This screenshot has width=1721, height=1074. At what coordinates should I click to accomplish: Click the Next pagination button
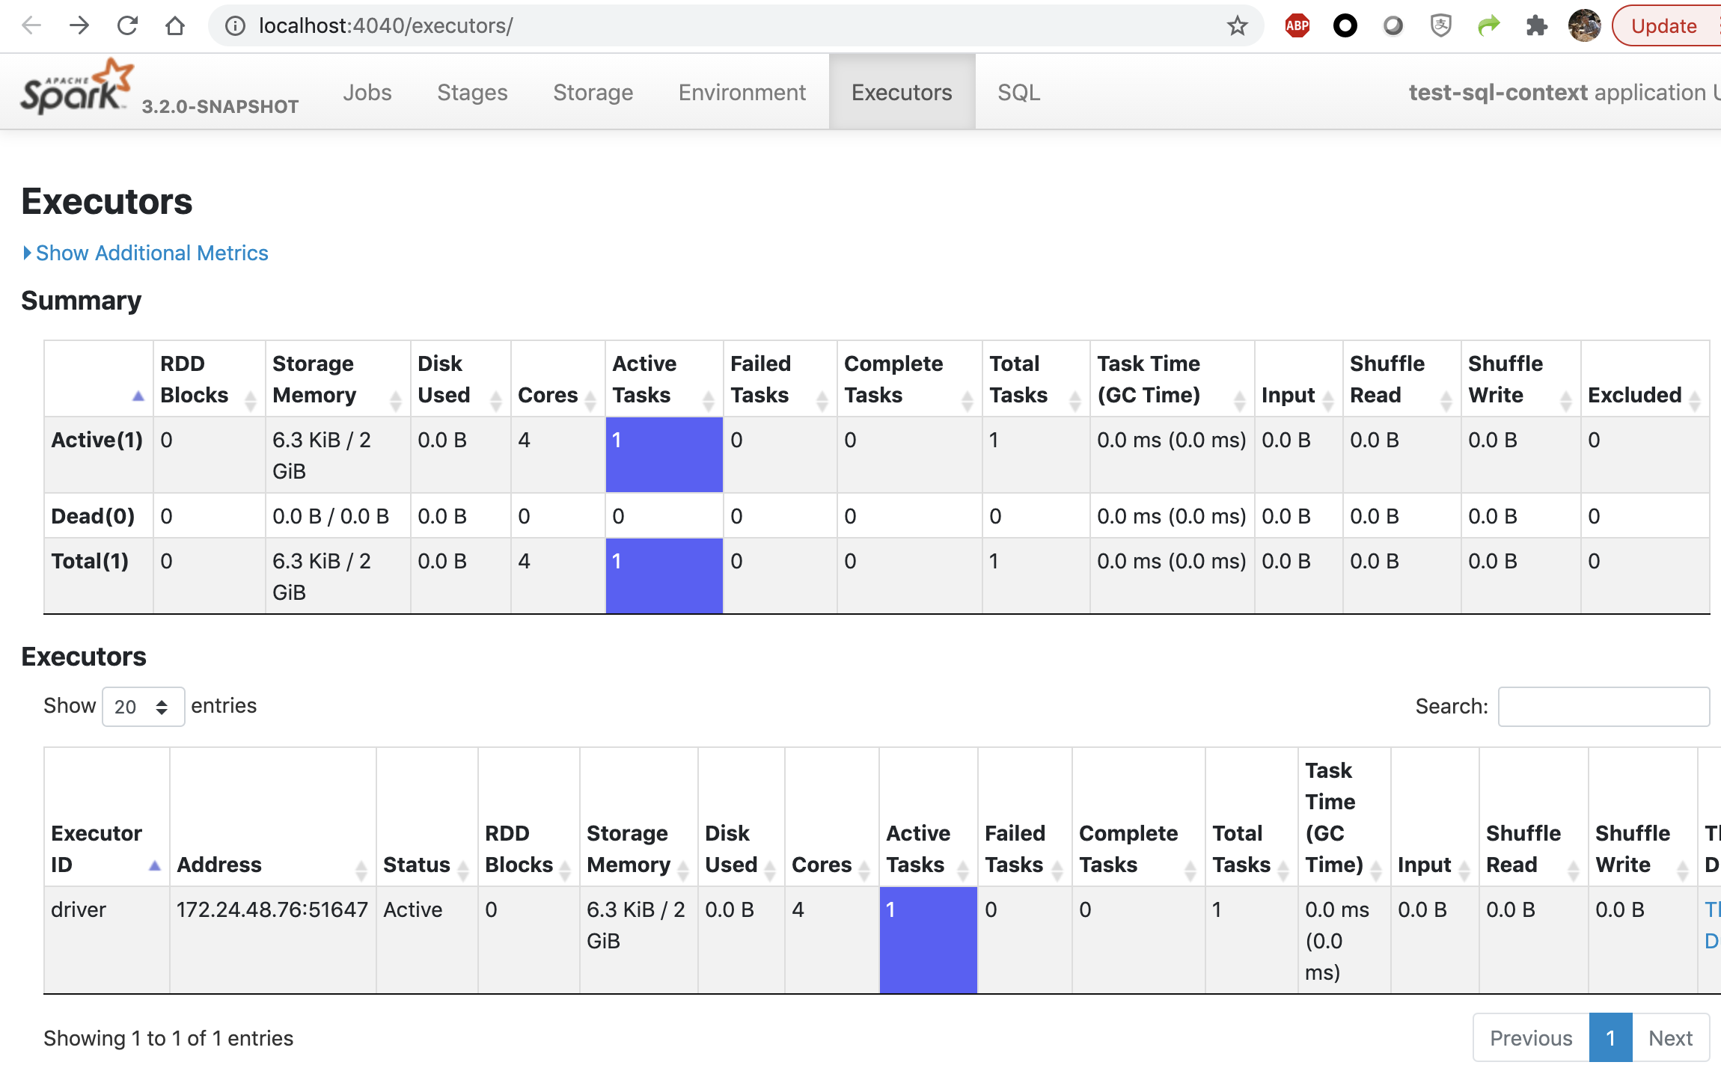pos(1670,1037)
